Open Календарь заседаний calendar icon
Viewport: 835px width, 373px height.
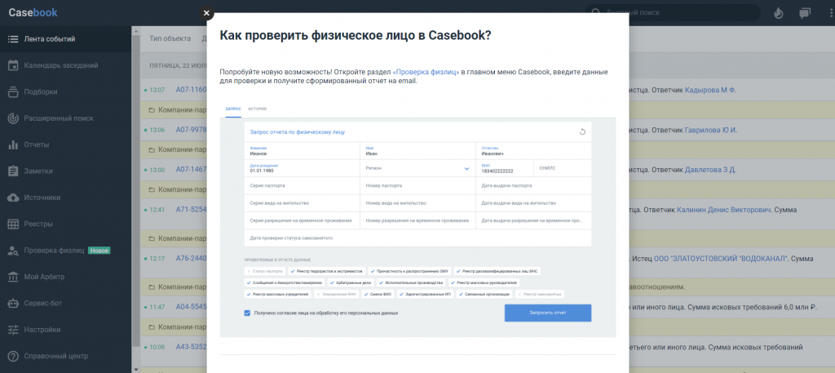click(x=13, y=65)
